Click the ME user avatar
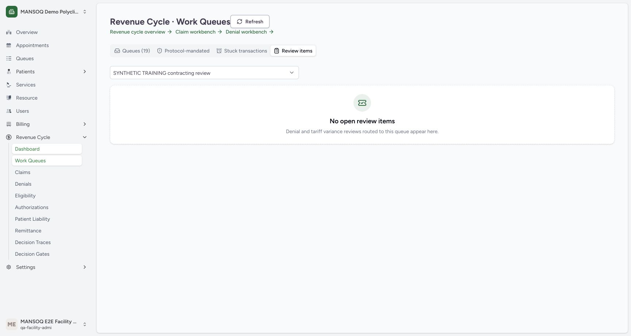This screenshot has height=336, width=631. [12, 324]
